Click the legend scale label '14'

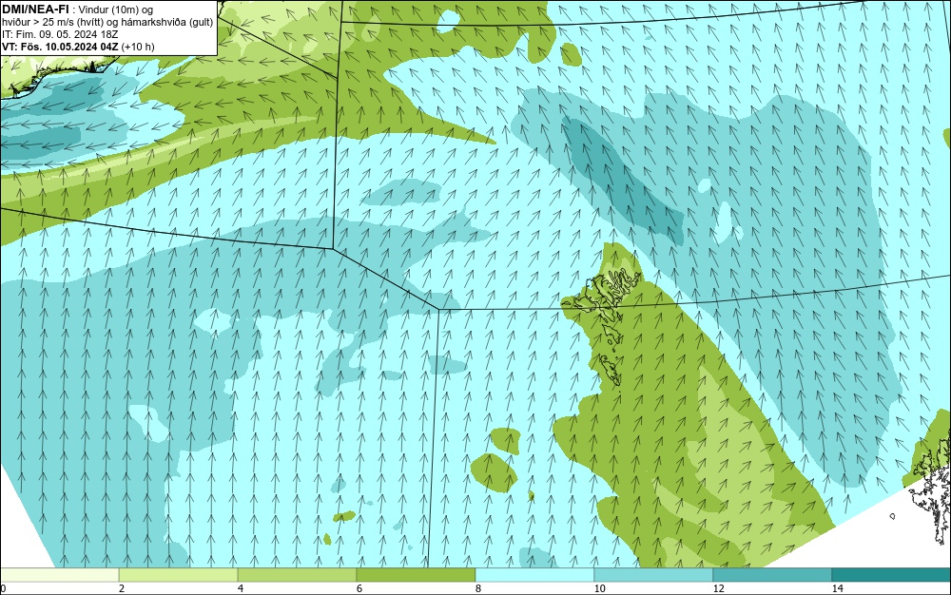tap(838, 588)
